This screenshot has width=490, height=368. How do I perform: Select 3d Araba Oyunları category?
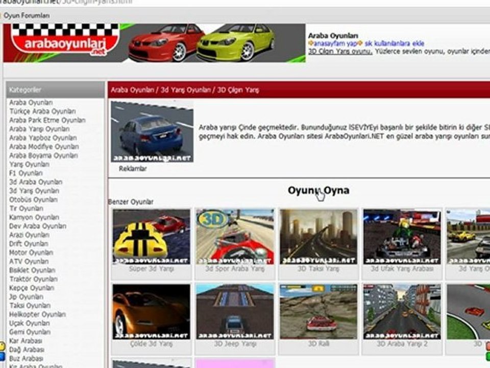pos(36,182)
